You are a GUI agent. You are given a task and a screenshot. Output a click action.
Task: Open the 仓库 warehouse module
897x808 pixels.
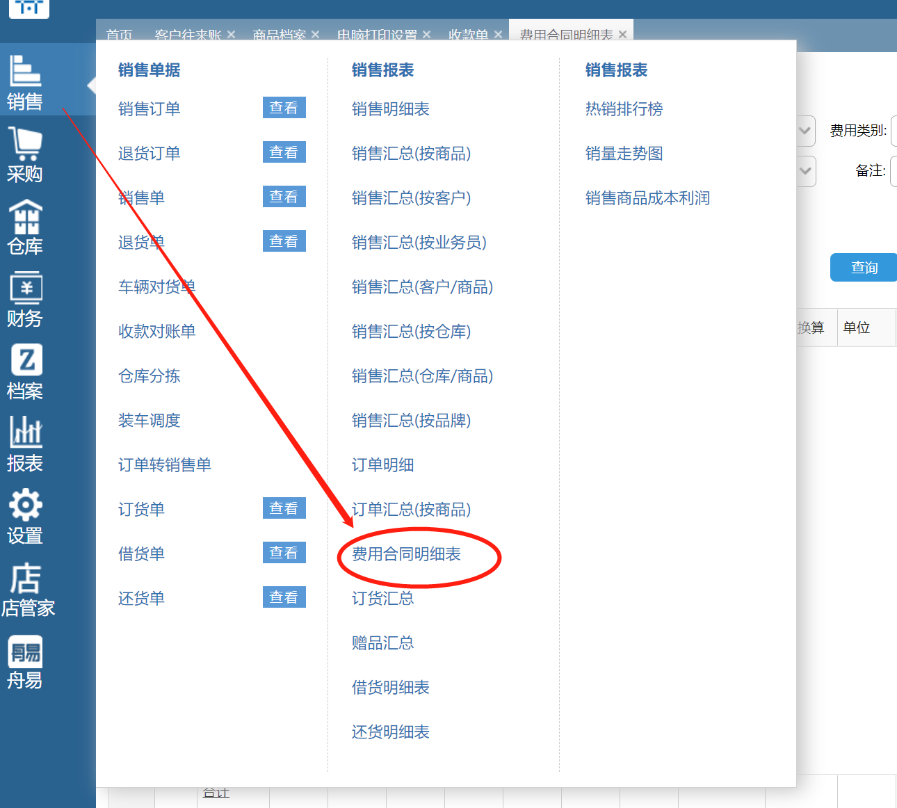point(25,227)
